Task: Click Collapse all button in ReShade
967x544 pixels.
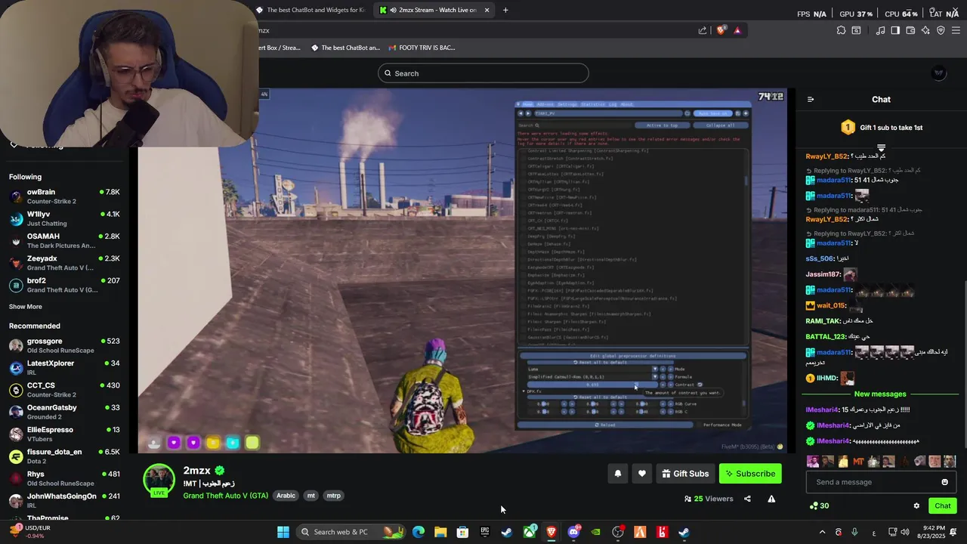Action: (x=720, y=125)
